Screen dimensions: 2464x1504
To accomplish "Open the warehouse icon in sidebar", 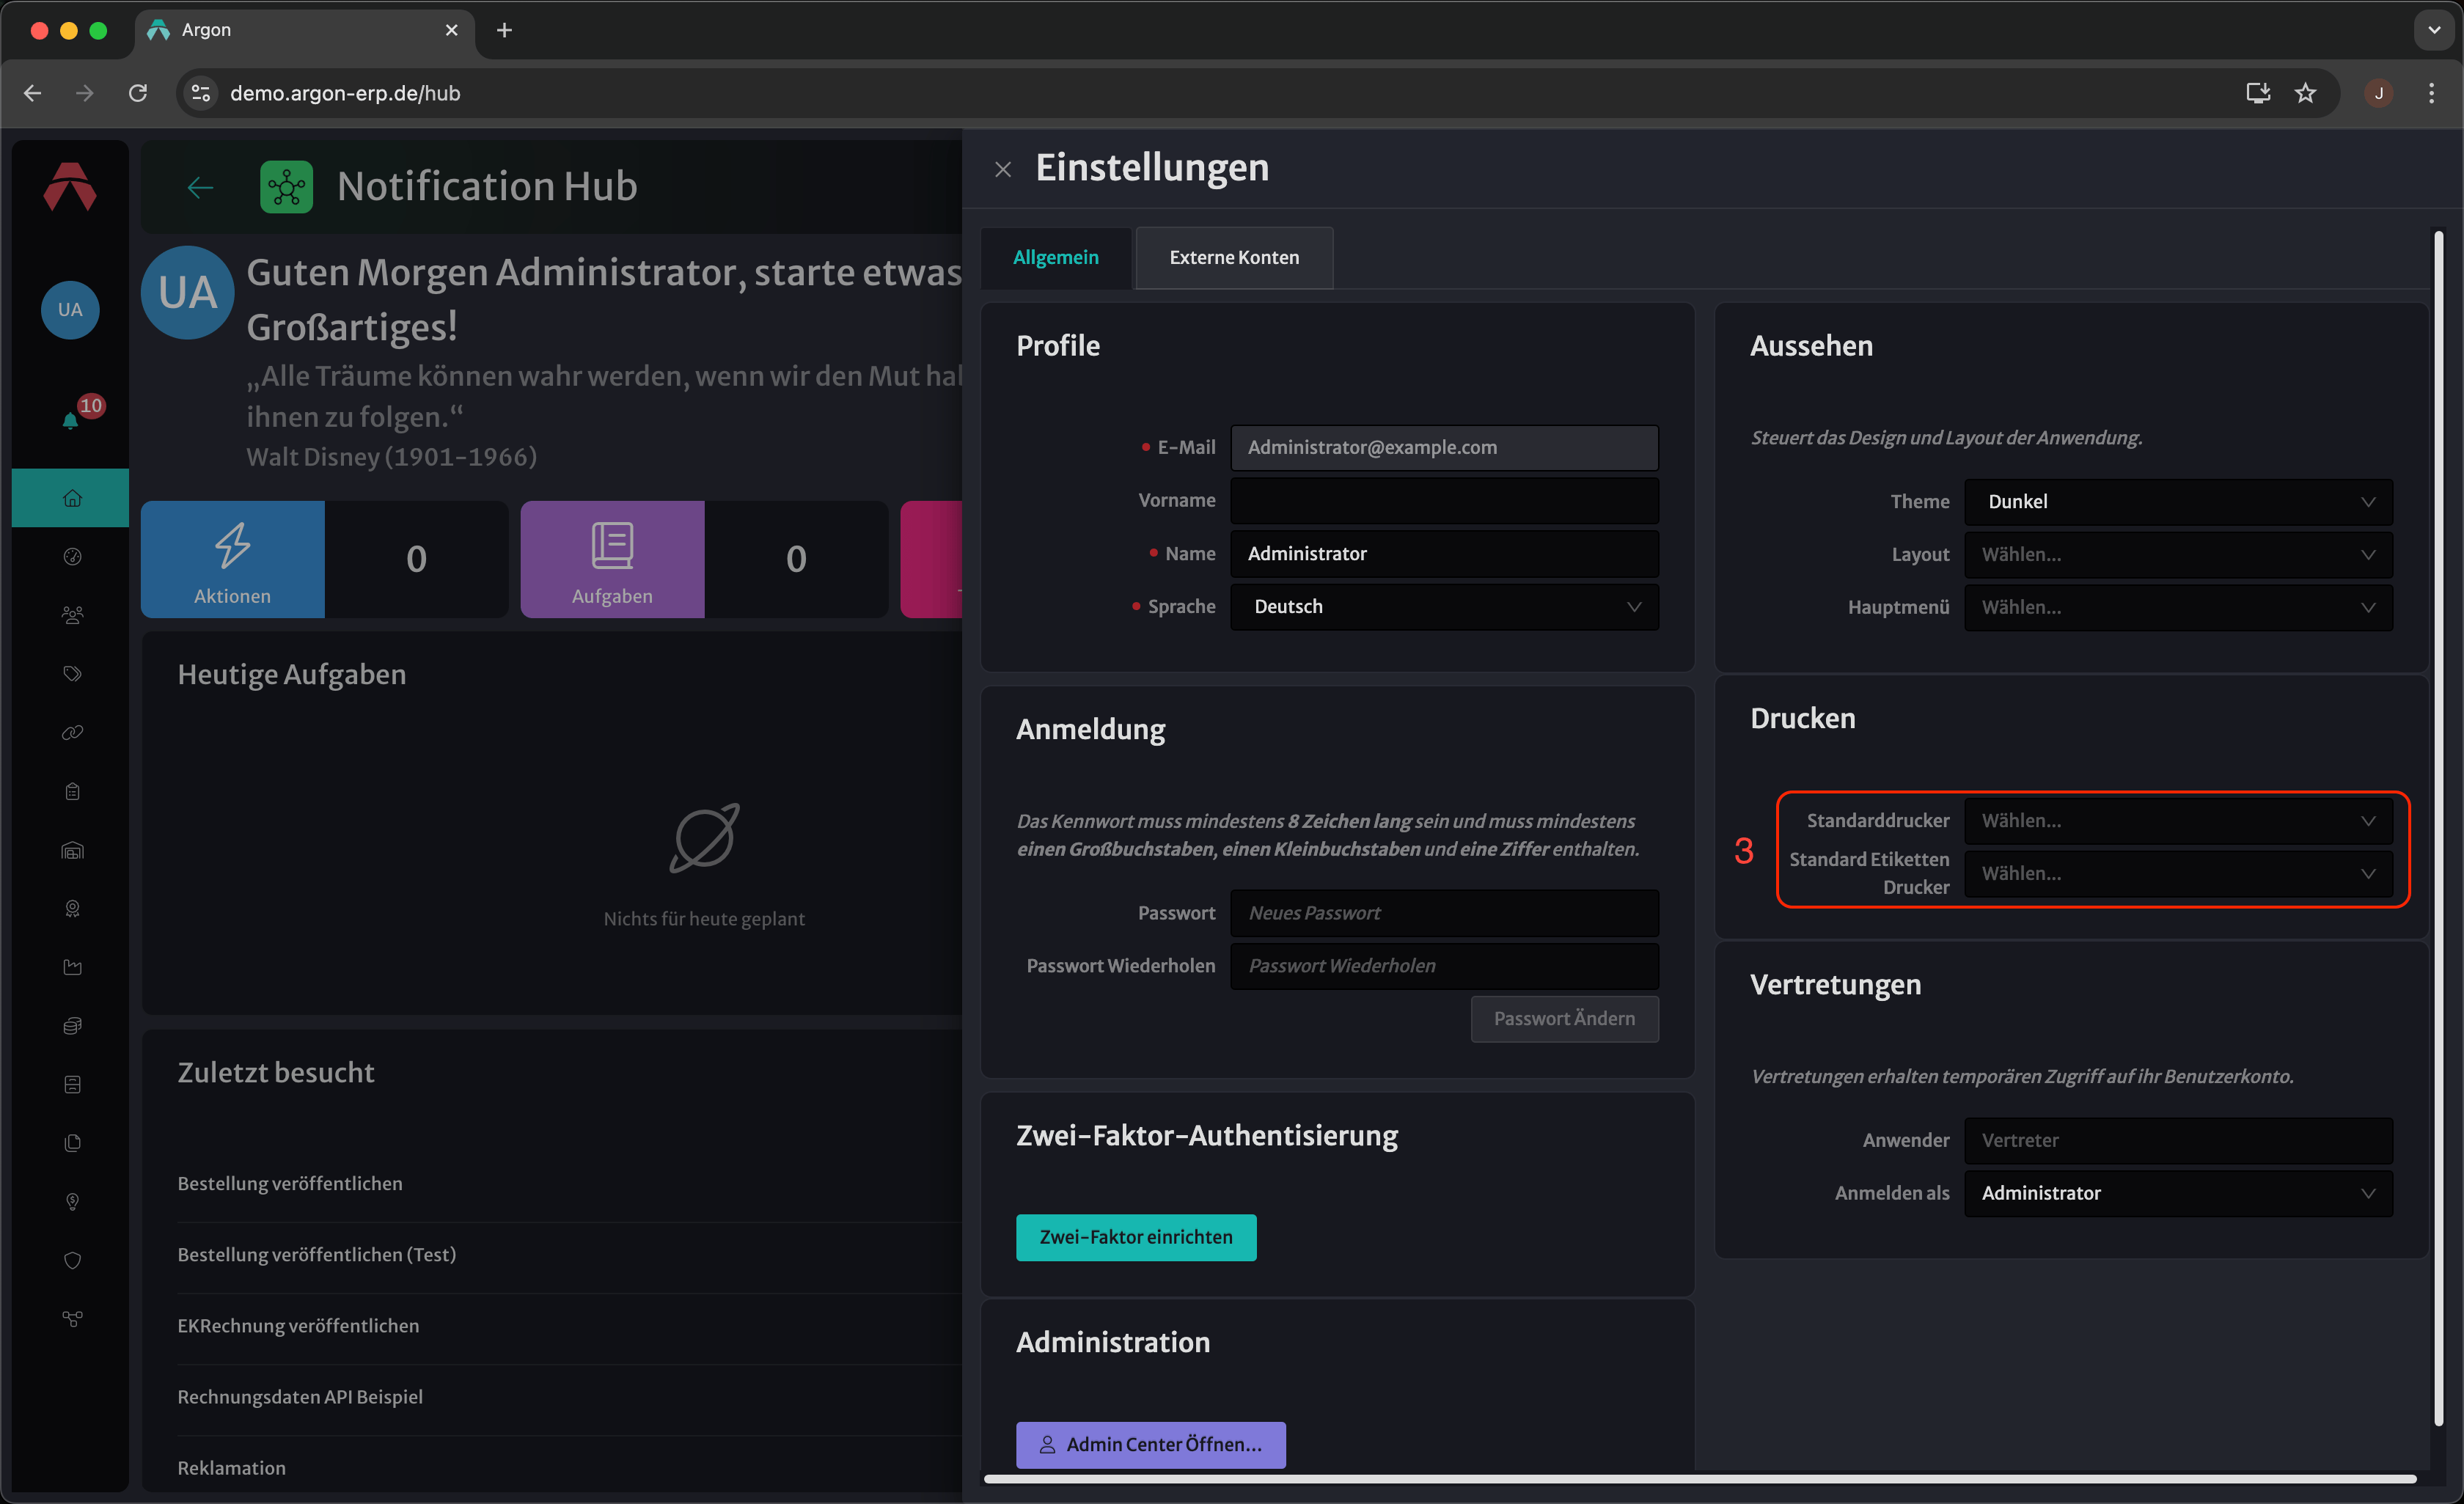I will point(72,850).
